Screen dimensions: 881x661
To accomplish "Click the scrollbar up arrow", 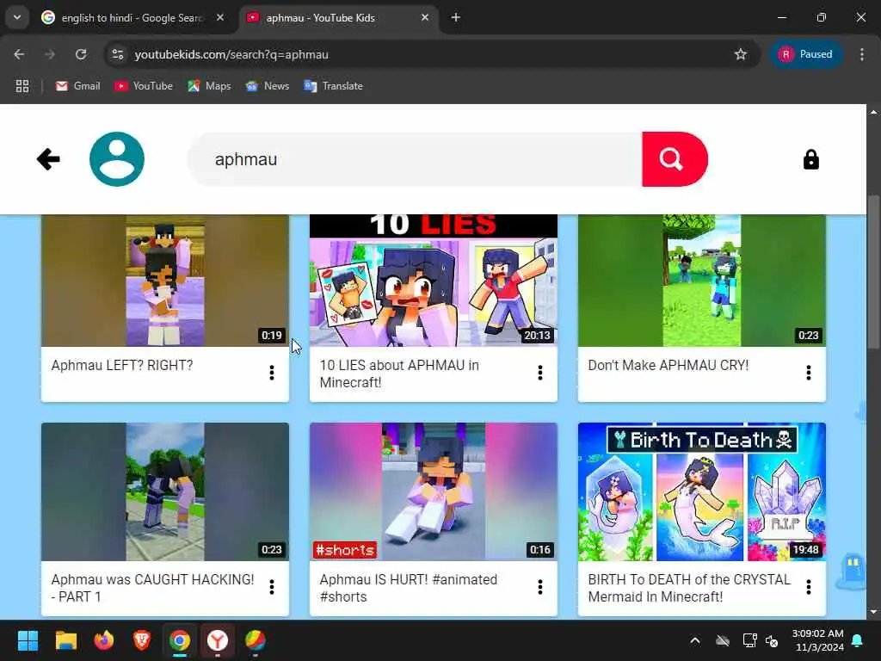I will pos(873,112).
